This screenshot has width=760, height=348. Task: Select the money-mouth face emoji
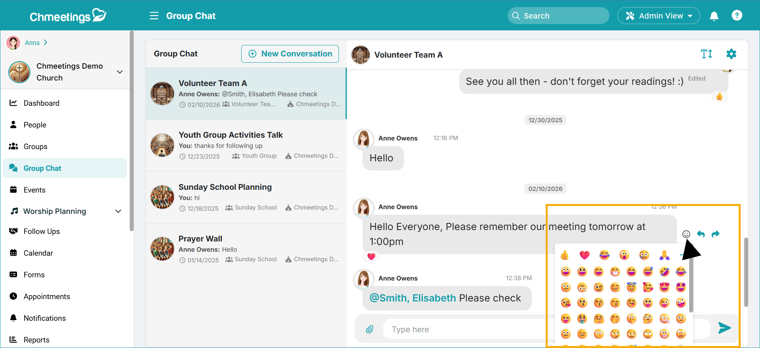coord(582,318)
